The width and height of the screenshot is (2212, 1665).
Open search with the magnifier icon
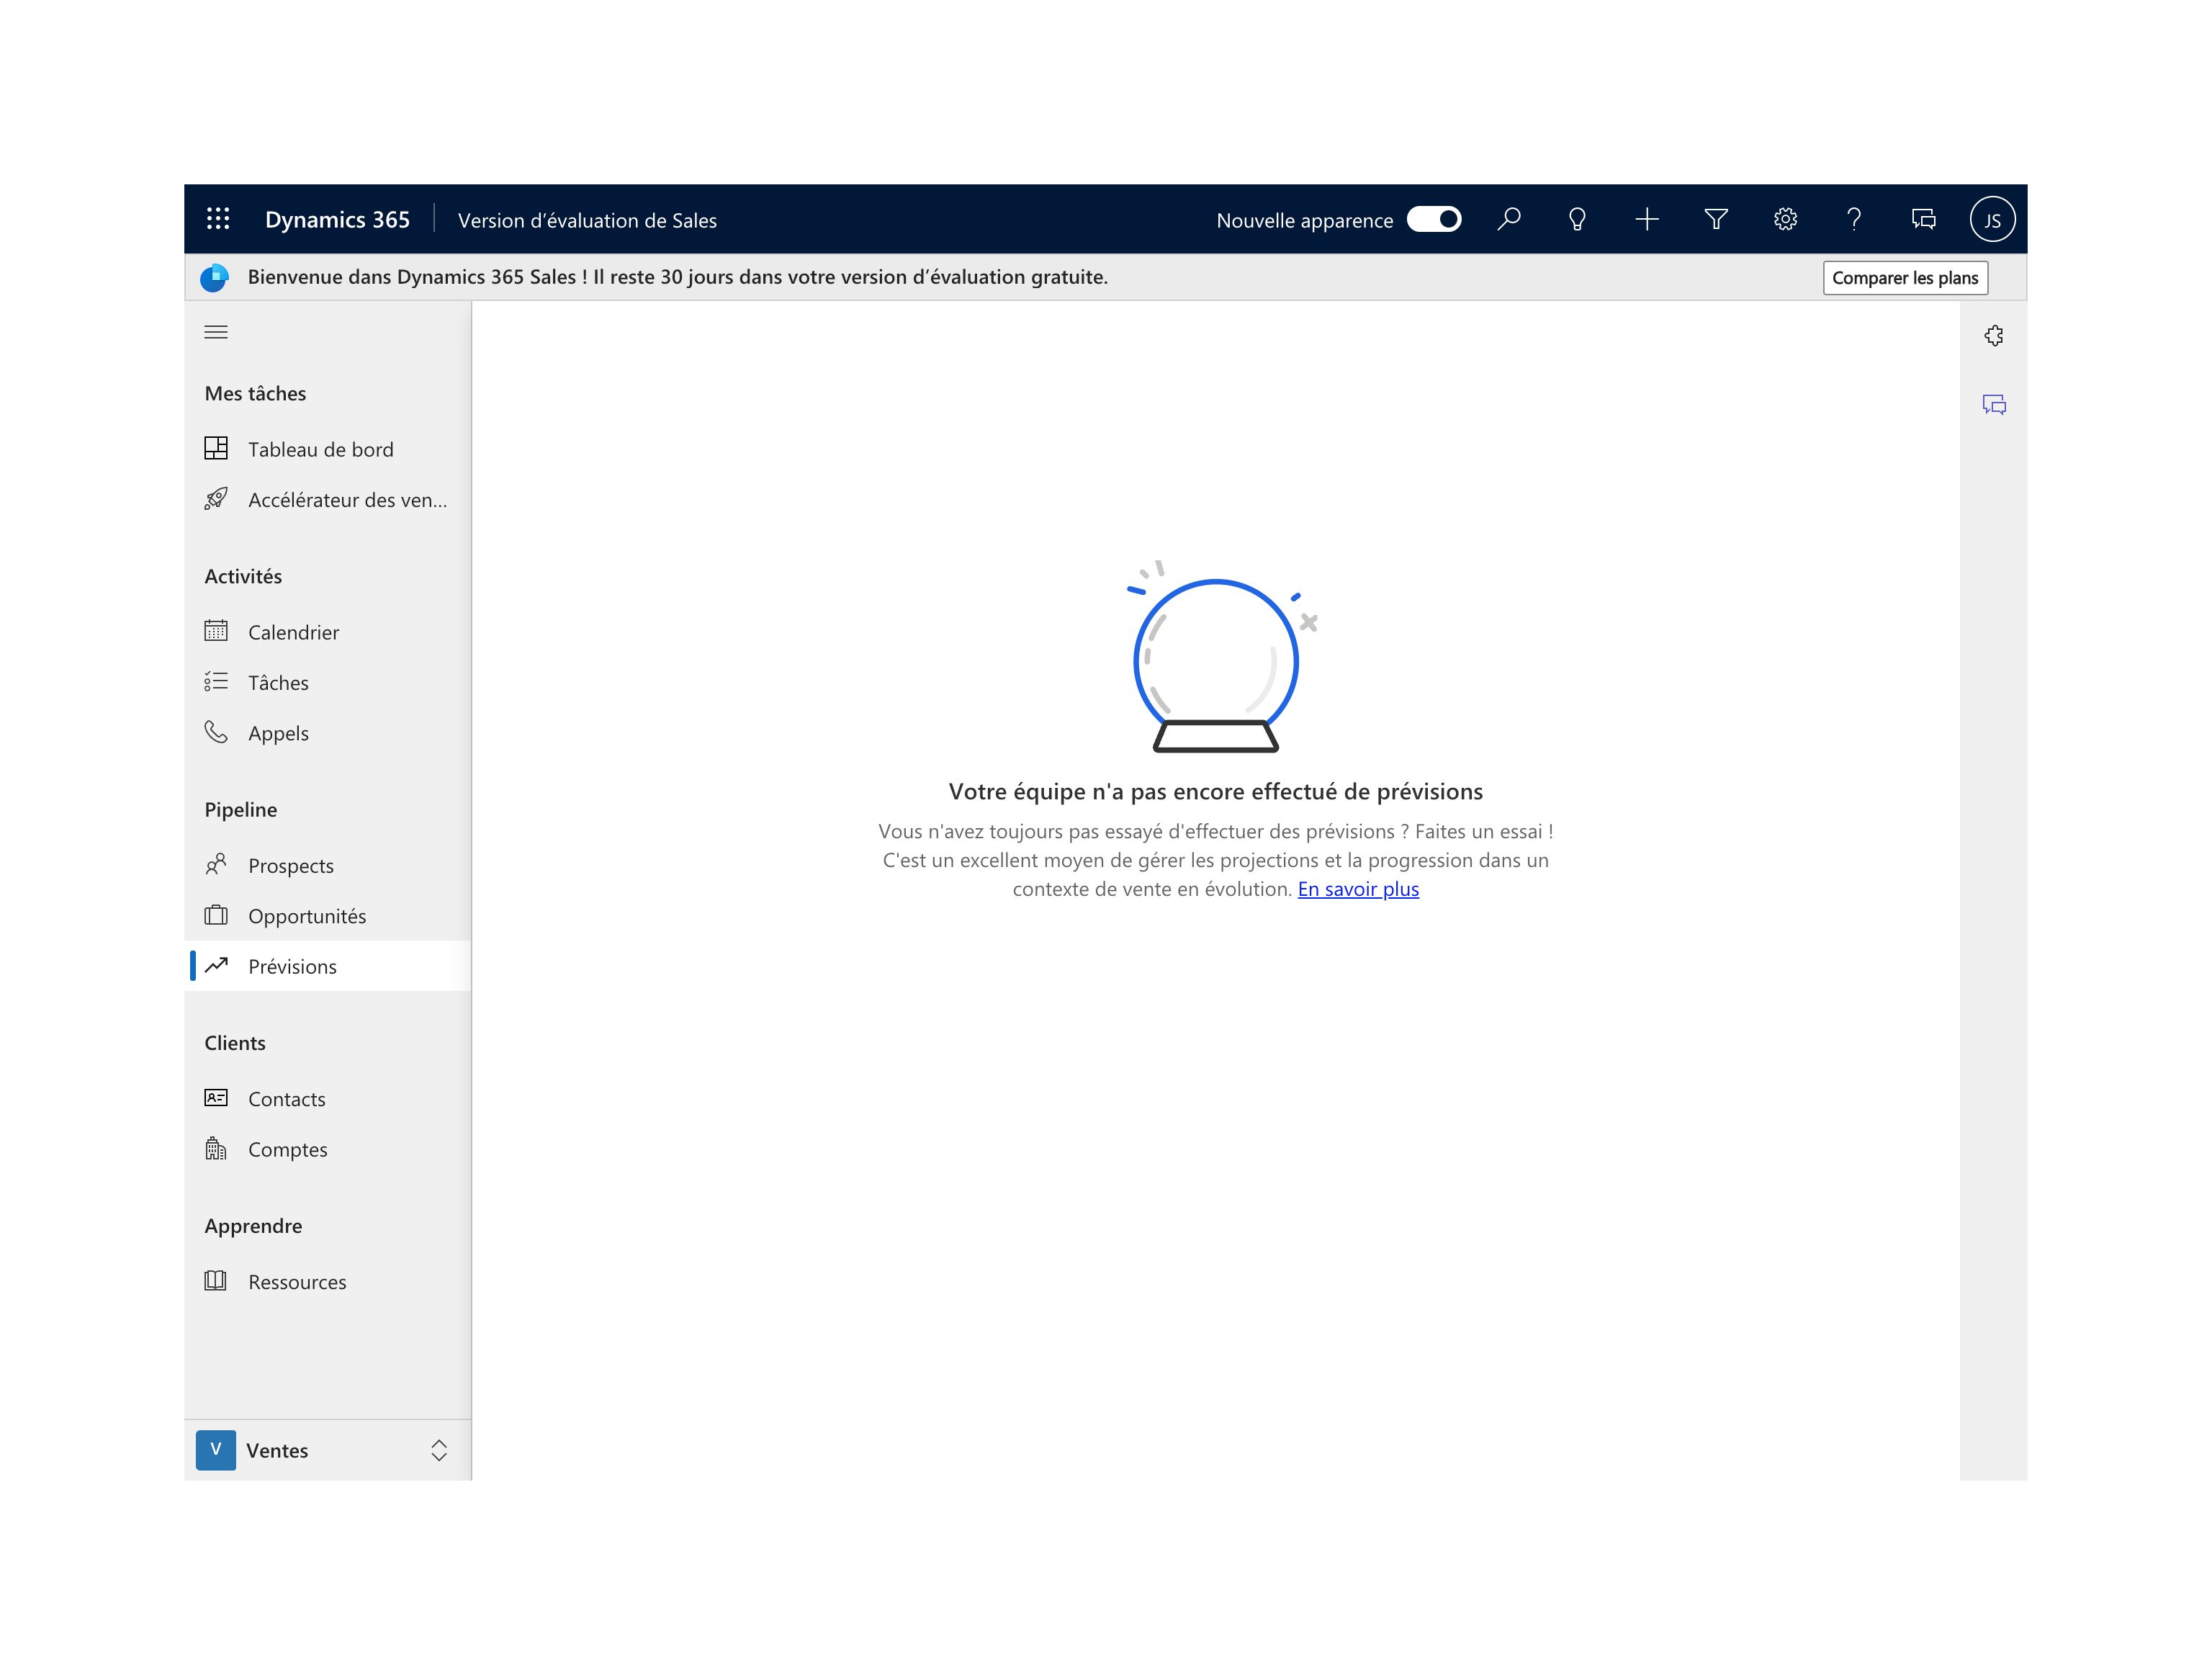(x=1509, y=219)
